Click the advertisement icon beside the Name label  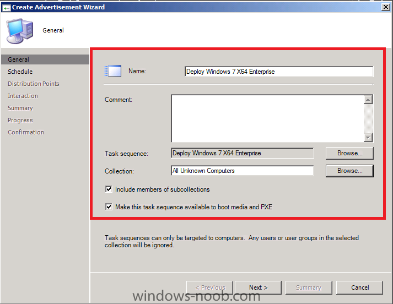113,71
